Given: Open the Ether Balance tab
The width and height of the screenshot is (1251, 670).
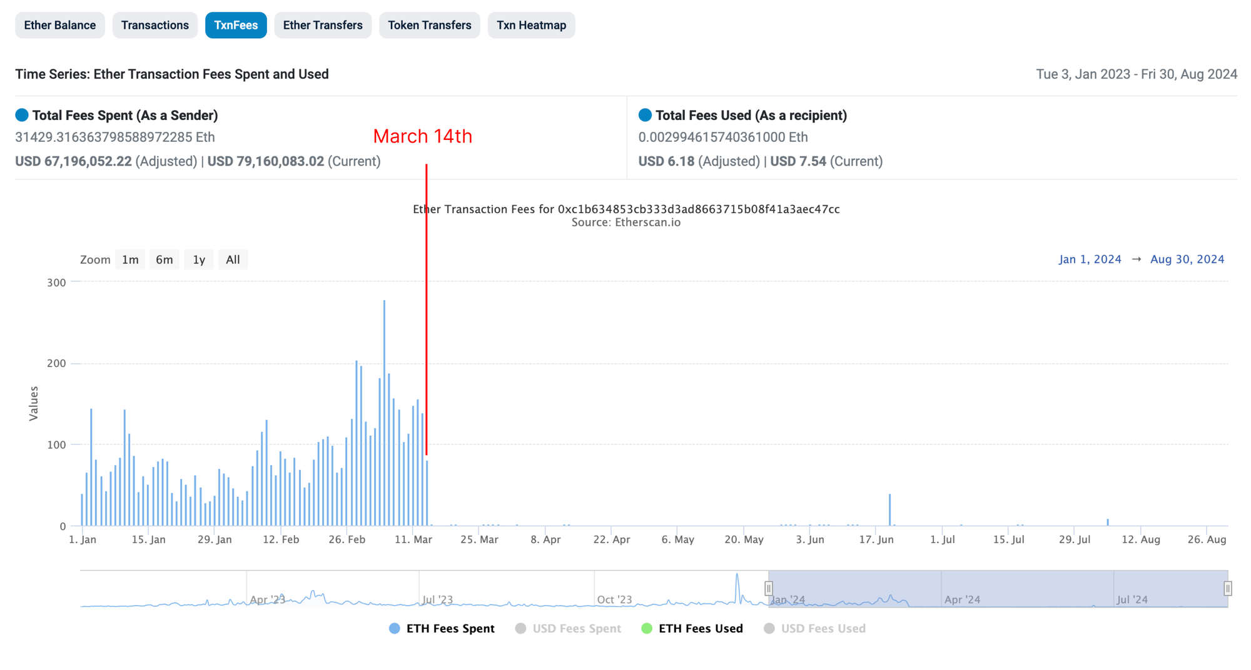Looking at the screenshot, I should click(x=59, y=26).
